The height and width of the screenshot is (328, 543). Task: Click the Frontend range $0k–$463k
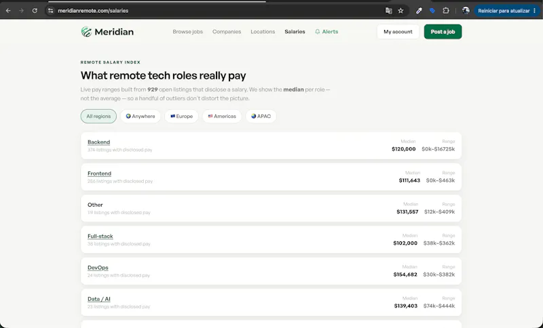[x=441, y=180]
